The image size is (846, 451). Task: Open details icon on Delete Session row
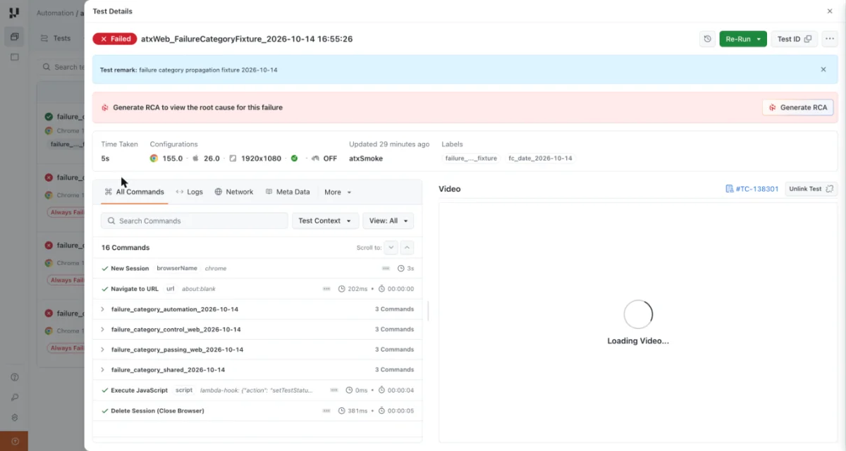[326, 410]
